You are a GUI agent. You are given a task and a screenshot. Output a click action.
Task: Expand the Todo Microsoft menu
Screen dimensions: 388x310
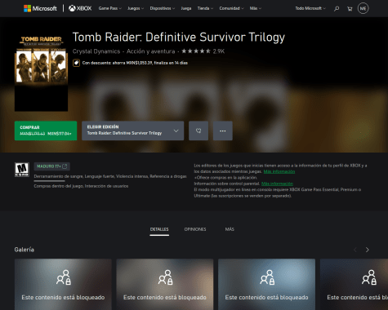(x=310, y=8)
